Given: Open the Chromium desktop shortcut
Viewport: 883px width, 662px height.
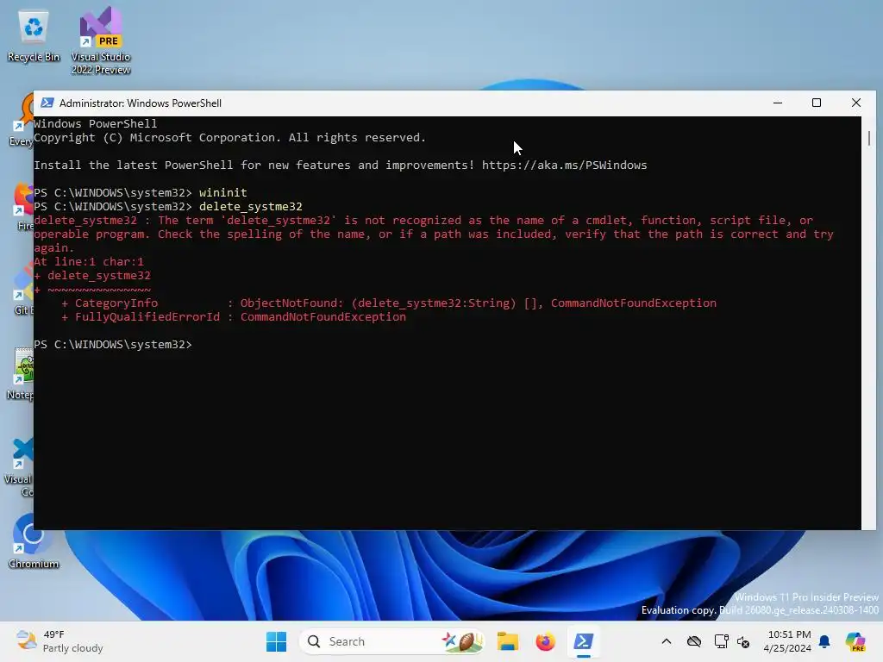Looking at the screenshot, I should [x=34, y=541].
